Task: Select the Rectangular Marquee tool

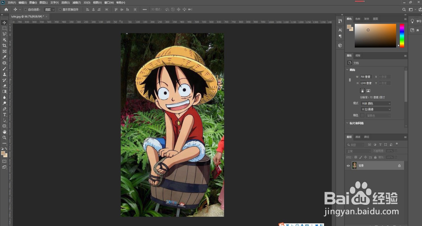Action: [4, 28]
